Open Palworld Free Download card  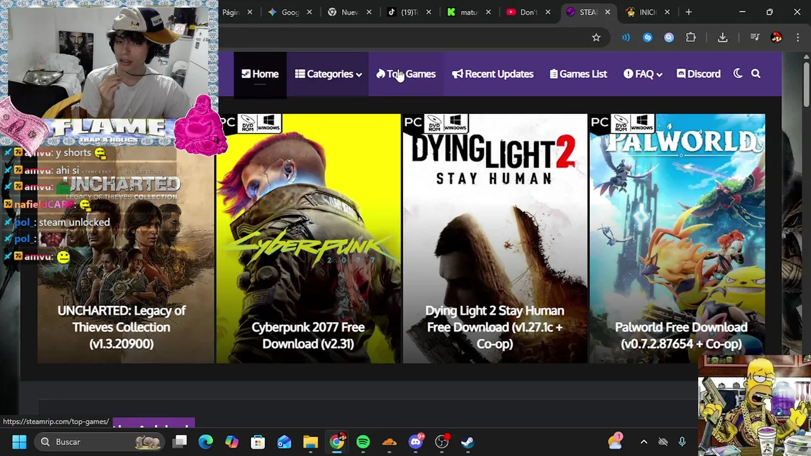click(x=677, y=239)
